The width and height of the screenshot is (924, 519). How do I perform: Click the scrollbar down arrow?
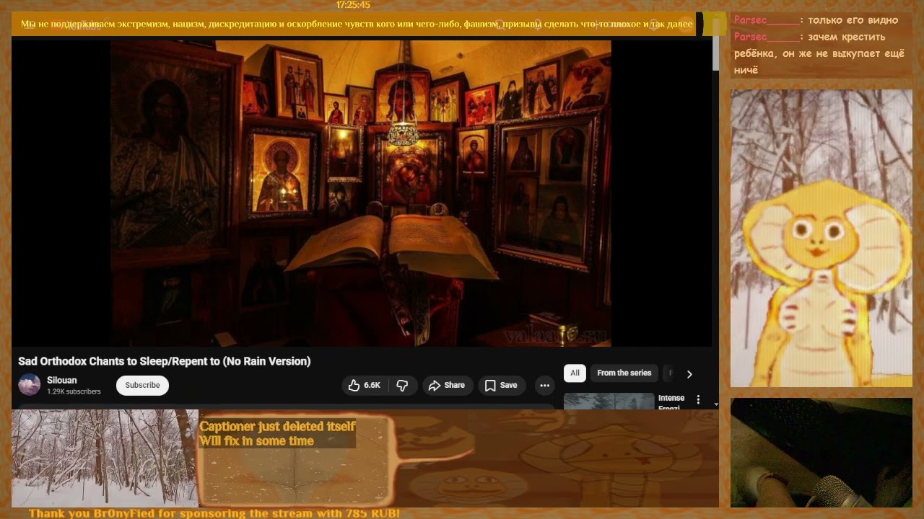tap(716, 404)
